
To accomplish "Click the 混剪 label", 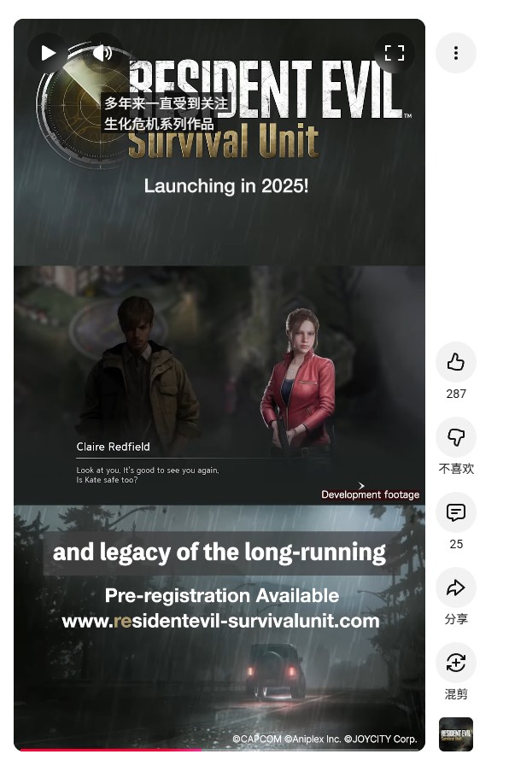I will 456,694.
